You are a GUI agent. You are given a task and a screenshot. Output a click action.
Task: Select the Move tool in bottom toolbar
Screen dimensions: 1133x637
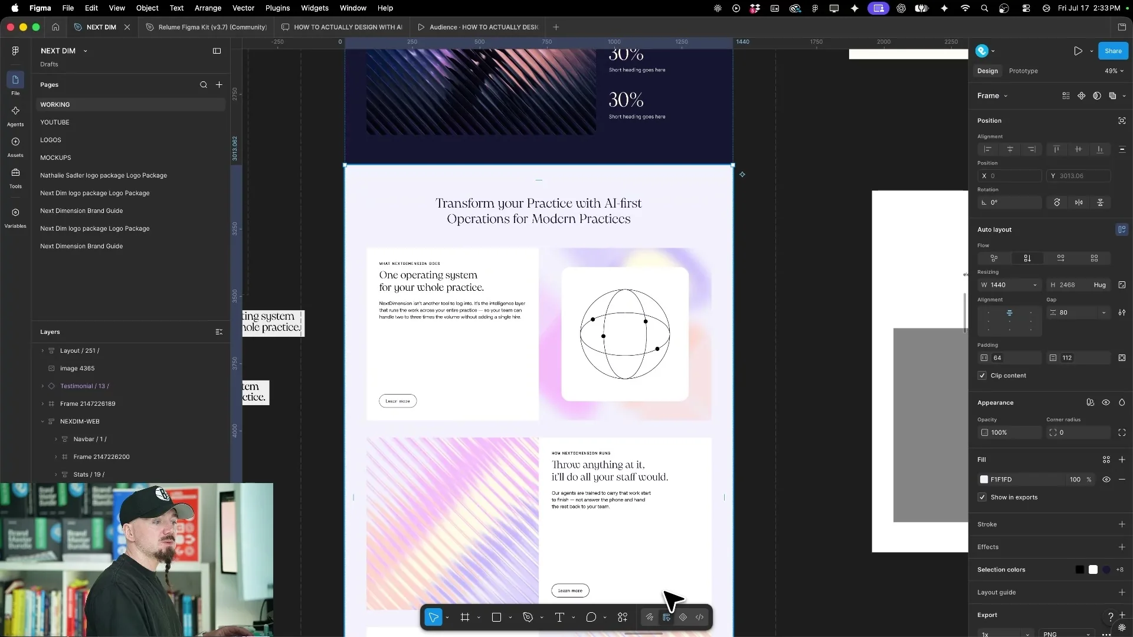pos(434,618)
